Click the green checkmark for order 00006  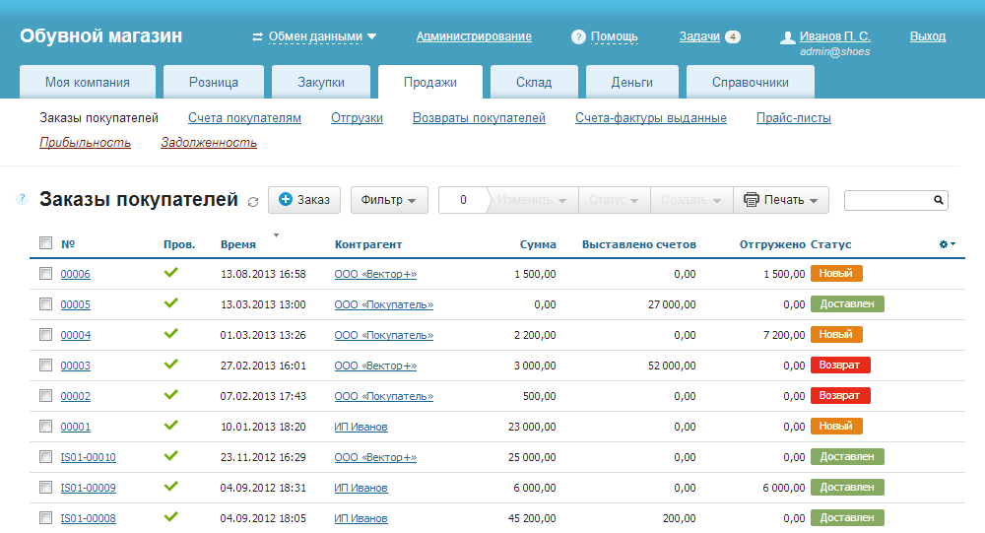coord(170,273)
